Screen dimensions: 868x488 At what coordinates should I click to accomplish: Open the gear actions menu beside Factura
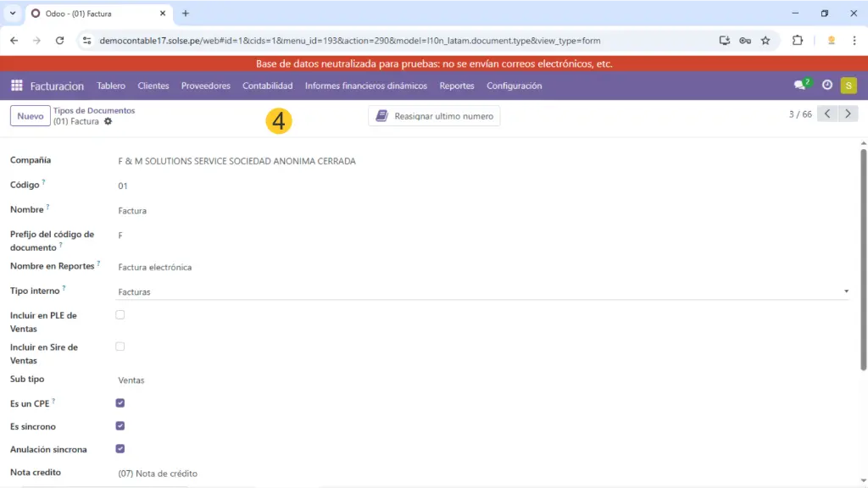click(x=108, y=122)
